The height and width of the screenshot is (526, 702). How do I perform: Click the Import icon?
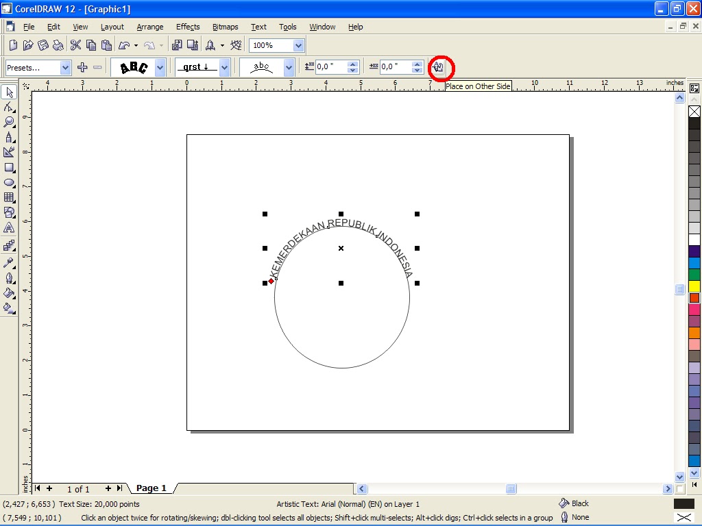coord(178,45)
